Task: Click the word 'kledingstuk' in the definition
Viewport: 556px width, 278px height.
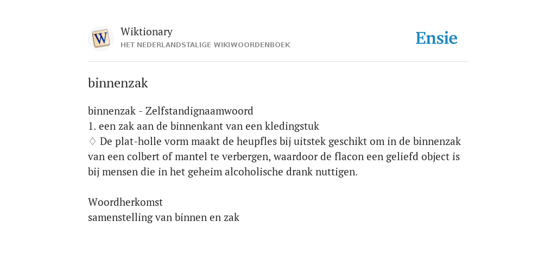Action: (292, 126)
